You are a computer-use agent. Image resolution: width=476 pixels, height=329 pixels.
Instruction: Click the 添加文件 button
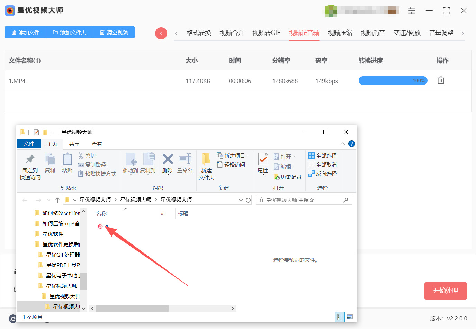coord(25,33)
